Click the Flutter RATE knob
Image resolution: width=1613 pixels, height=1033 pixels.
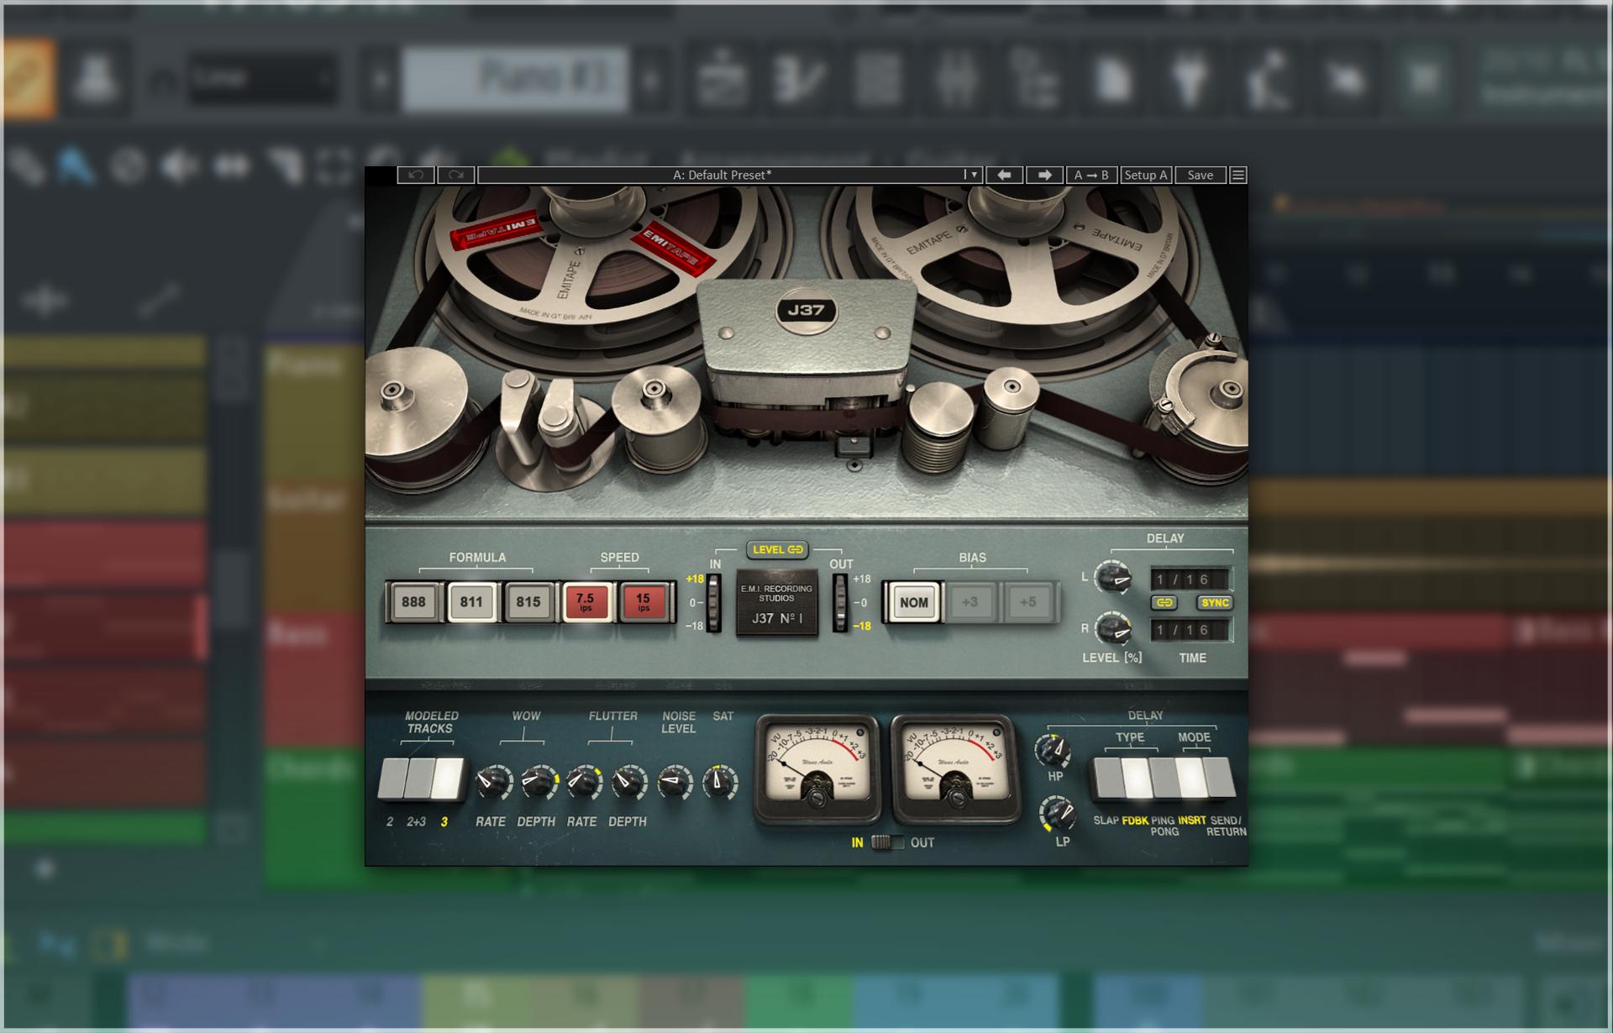[584, 783]
